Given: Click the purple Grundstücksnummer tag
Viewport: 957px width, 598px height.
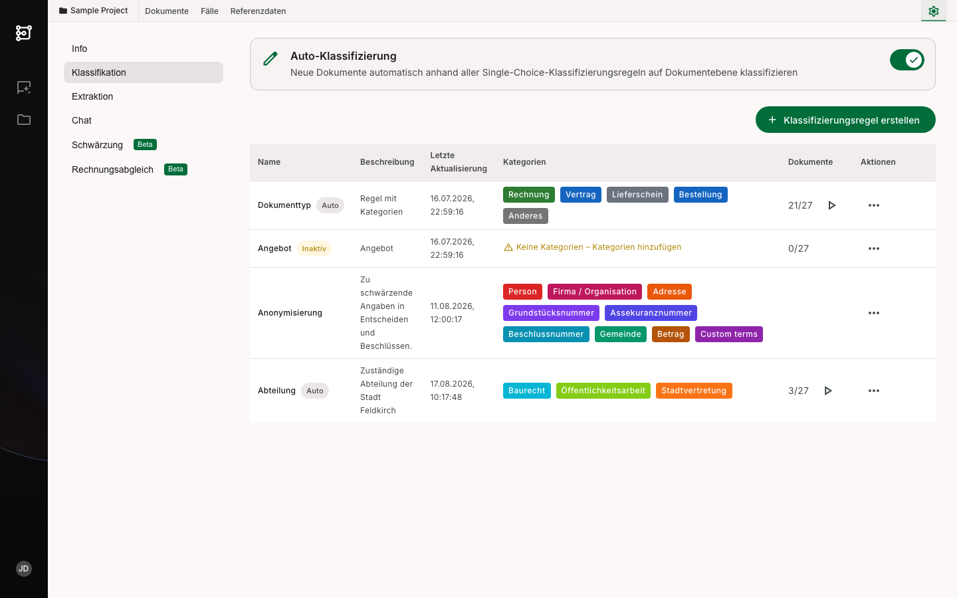Looking at the screenshot, I should pyautogui.click(x=551, y=313).
